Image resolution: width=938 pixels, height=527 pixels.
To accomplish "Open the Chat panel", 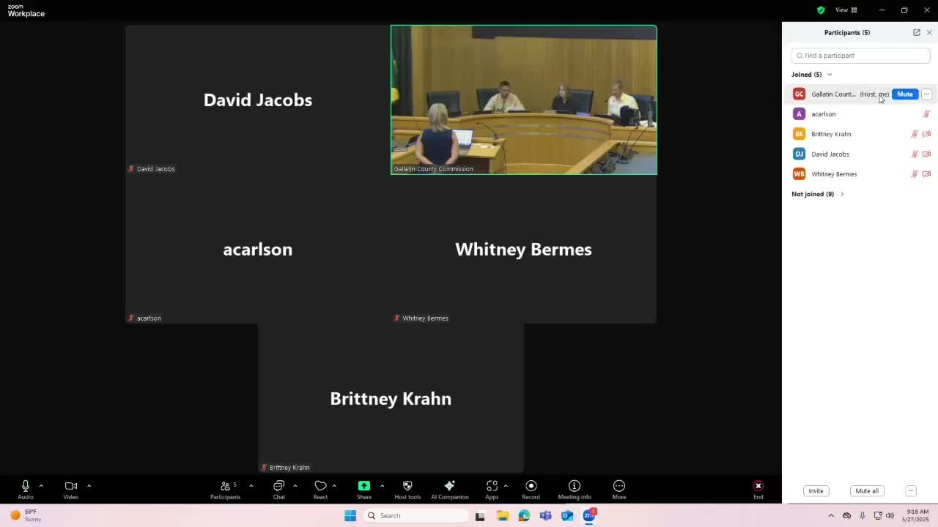I will pos(278,489).
